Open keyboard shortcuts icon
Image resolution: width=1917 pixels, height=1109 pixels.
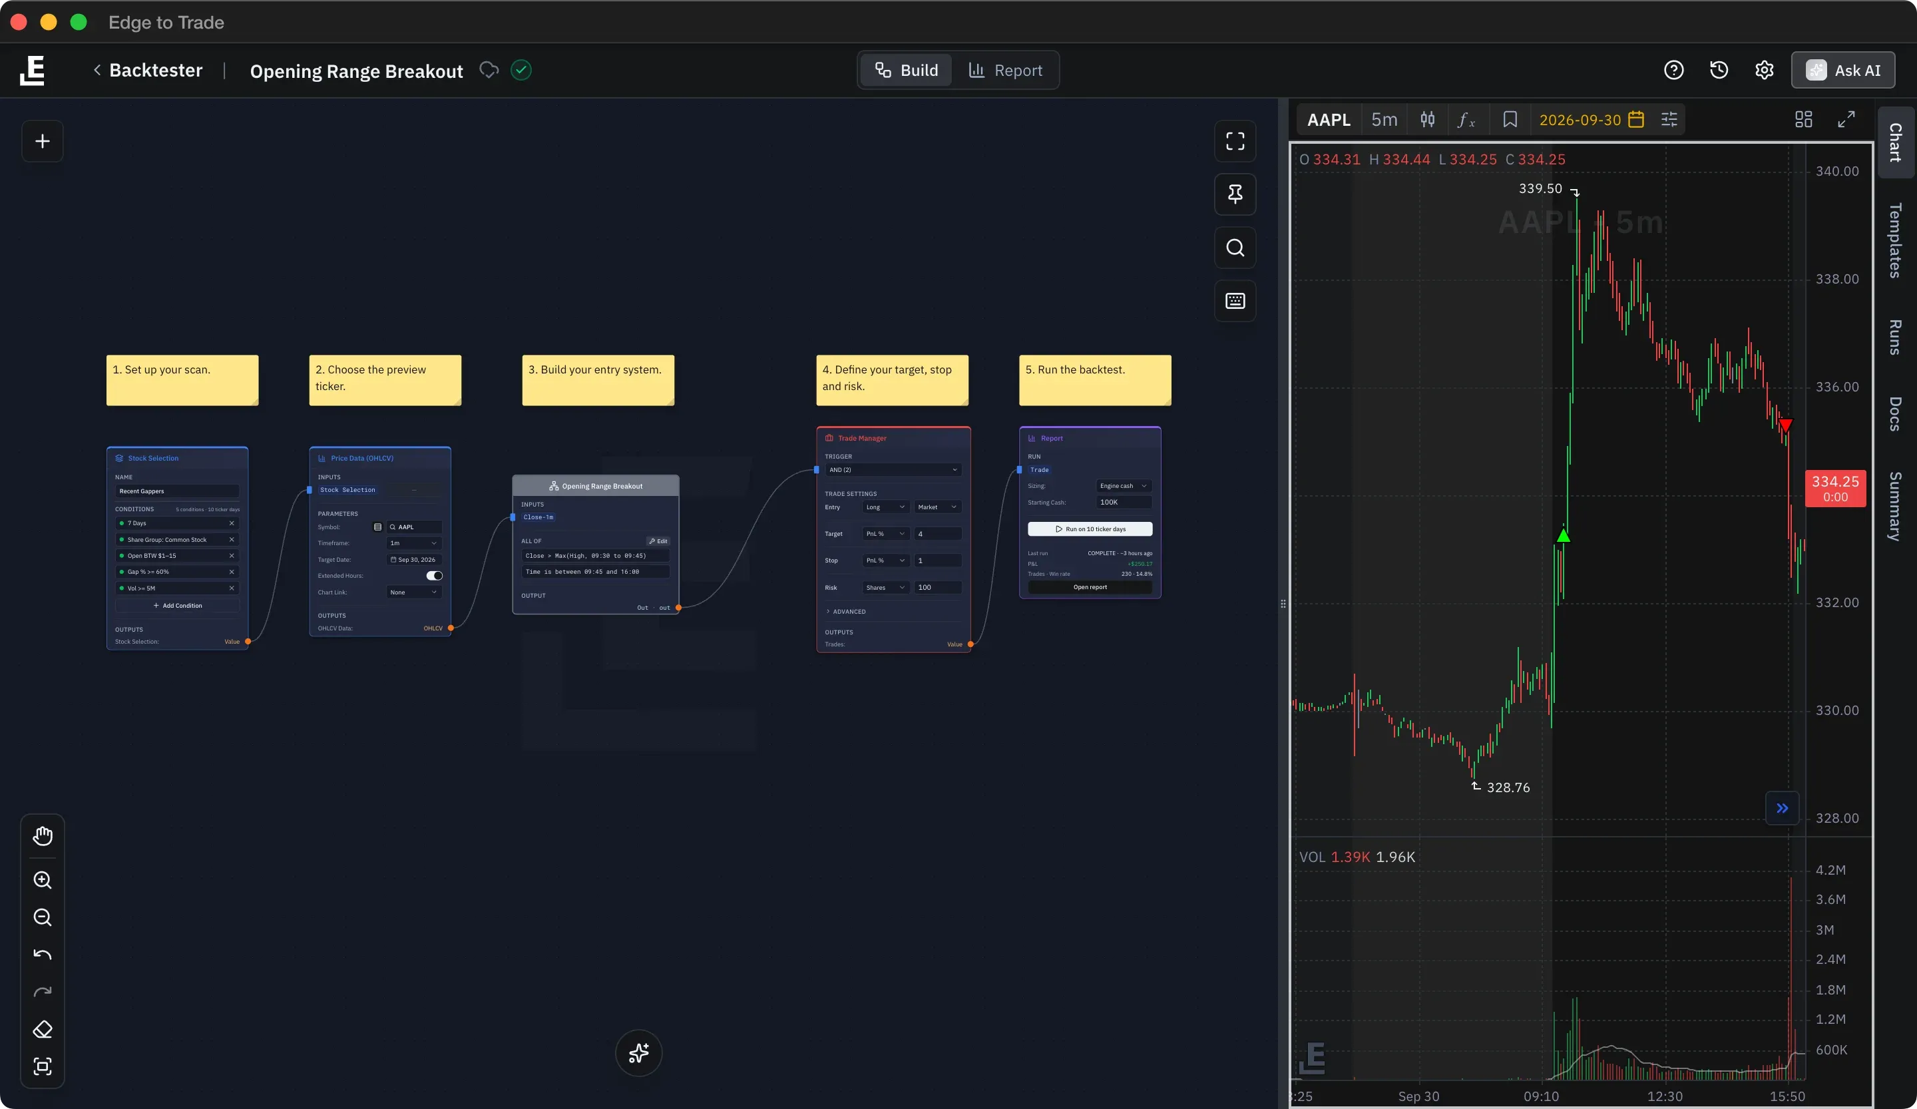[1235, 301]
